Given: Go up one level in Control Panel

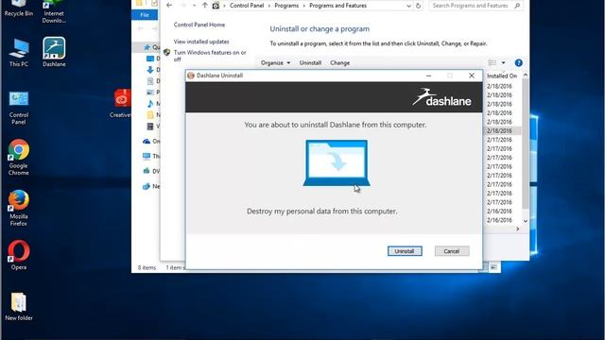Looking at the screenshot, I should coord(204,6).
